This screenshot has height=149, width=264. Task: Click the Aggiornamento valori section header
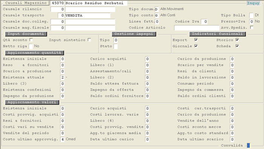pos(32,102)
